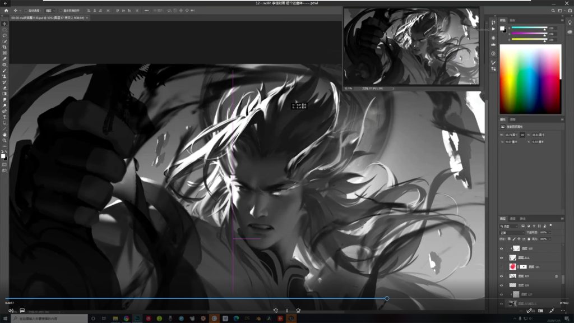Pause the video with the playback button
574x323 pixels.
point(287,310)
